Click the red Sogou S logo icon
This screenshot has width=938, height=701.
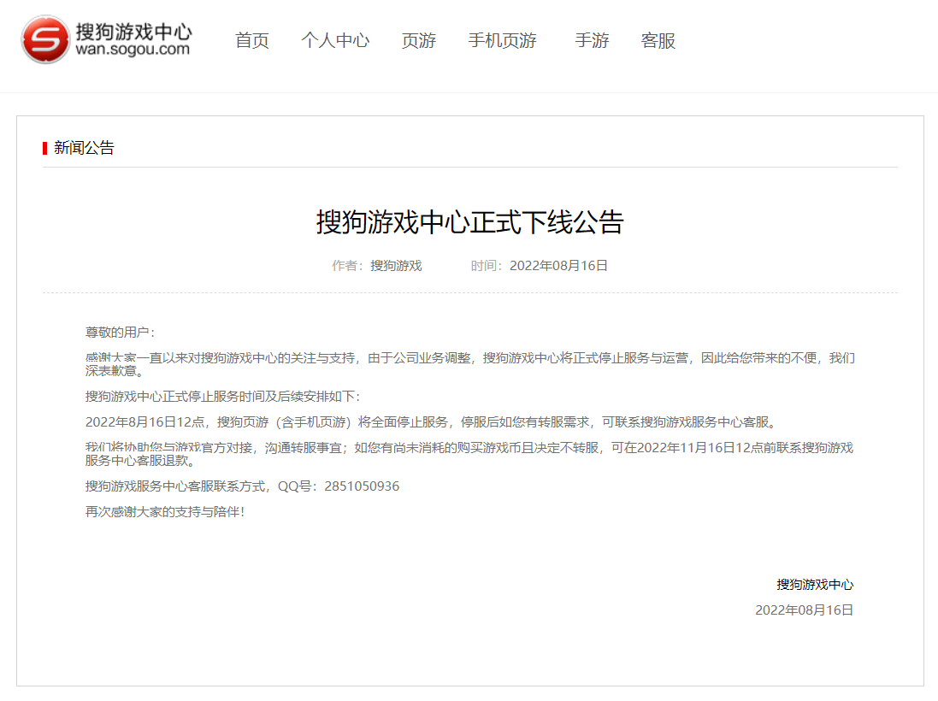[45, 39]
